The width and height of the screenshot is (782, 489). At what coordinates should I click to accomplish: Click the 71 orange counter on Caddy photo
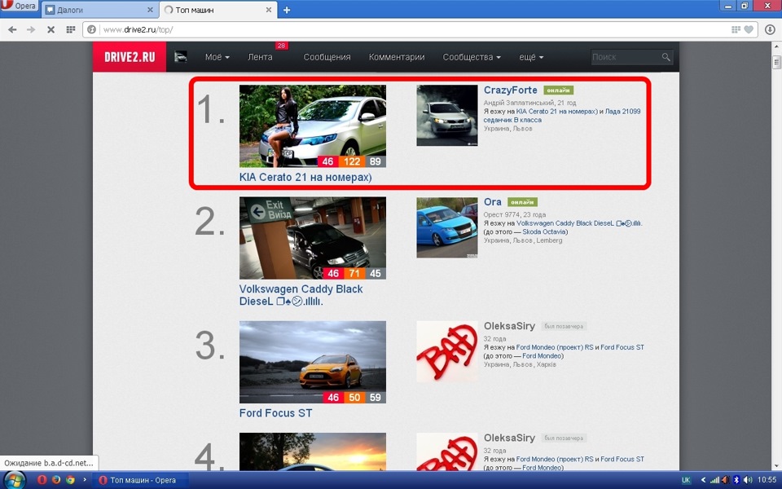[x=354, y=274]
